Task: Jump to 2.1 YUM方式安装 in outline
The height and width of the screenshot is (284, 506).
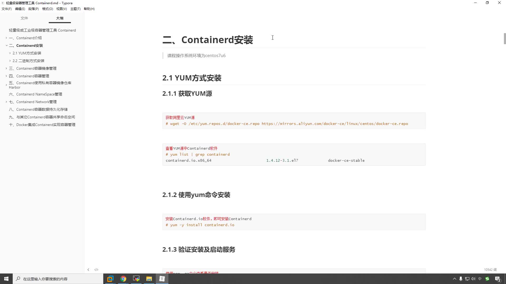Action: tap(27, 53)
